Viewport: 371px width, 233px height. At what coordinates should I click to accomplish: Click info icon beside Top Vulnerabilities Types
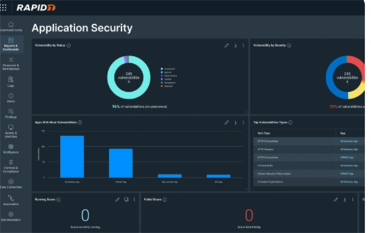pyautogui.click(x=291, y=123)
